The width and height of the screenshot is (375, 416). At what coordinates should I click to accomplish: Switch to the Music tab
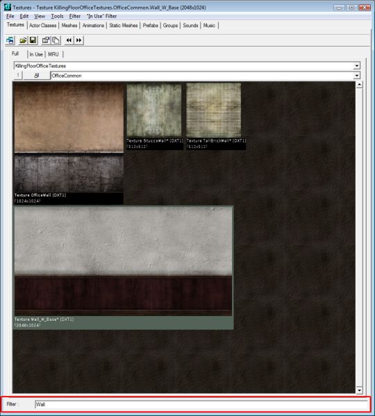coord(209,26)
